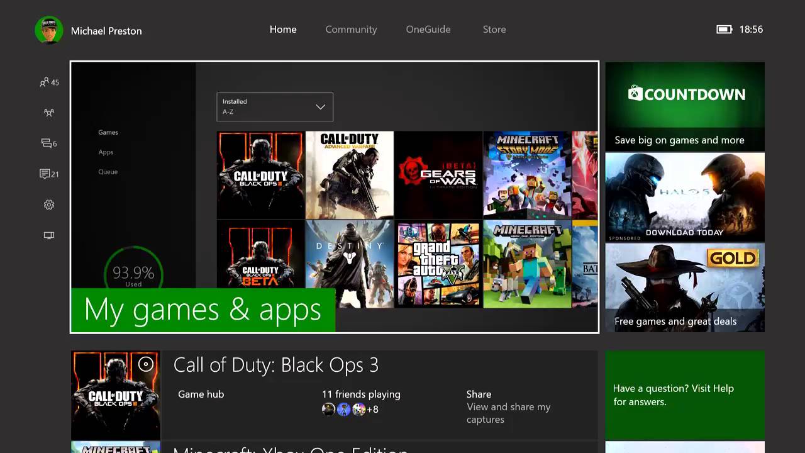Viewport: 805px width, 453px height.
Task: Open the friends icon showing 45
Action: click(49, 82)
